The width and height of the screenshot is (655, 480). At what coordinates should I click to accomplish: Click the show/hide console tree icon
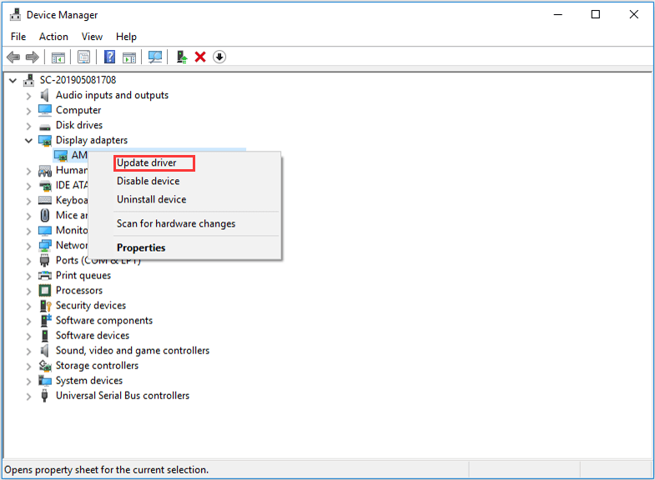tap(58, 57)
